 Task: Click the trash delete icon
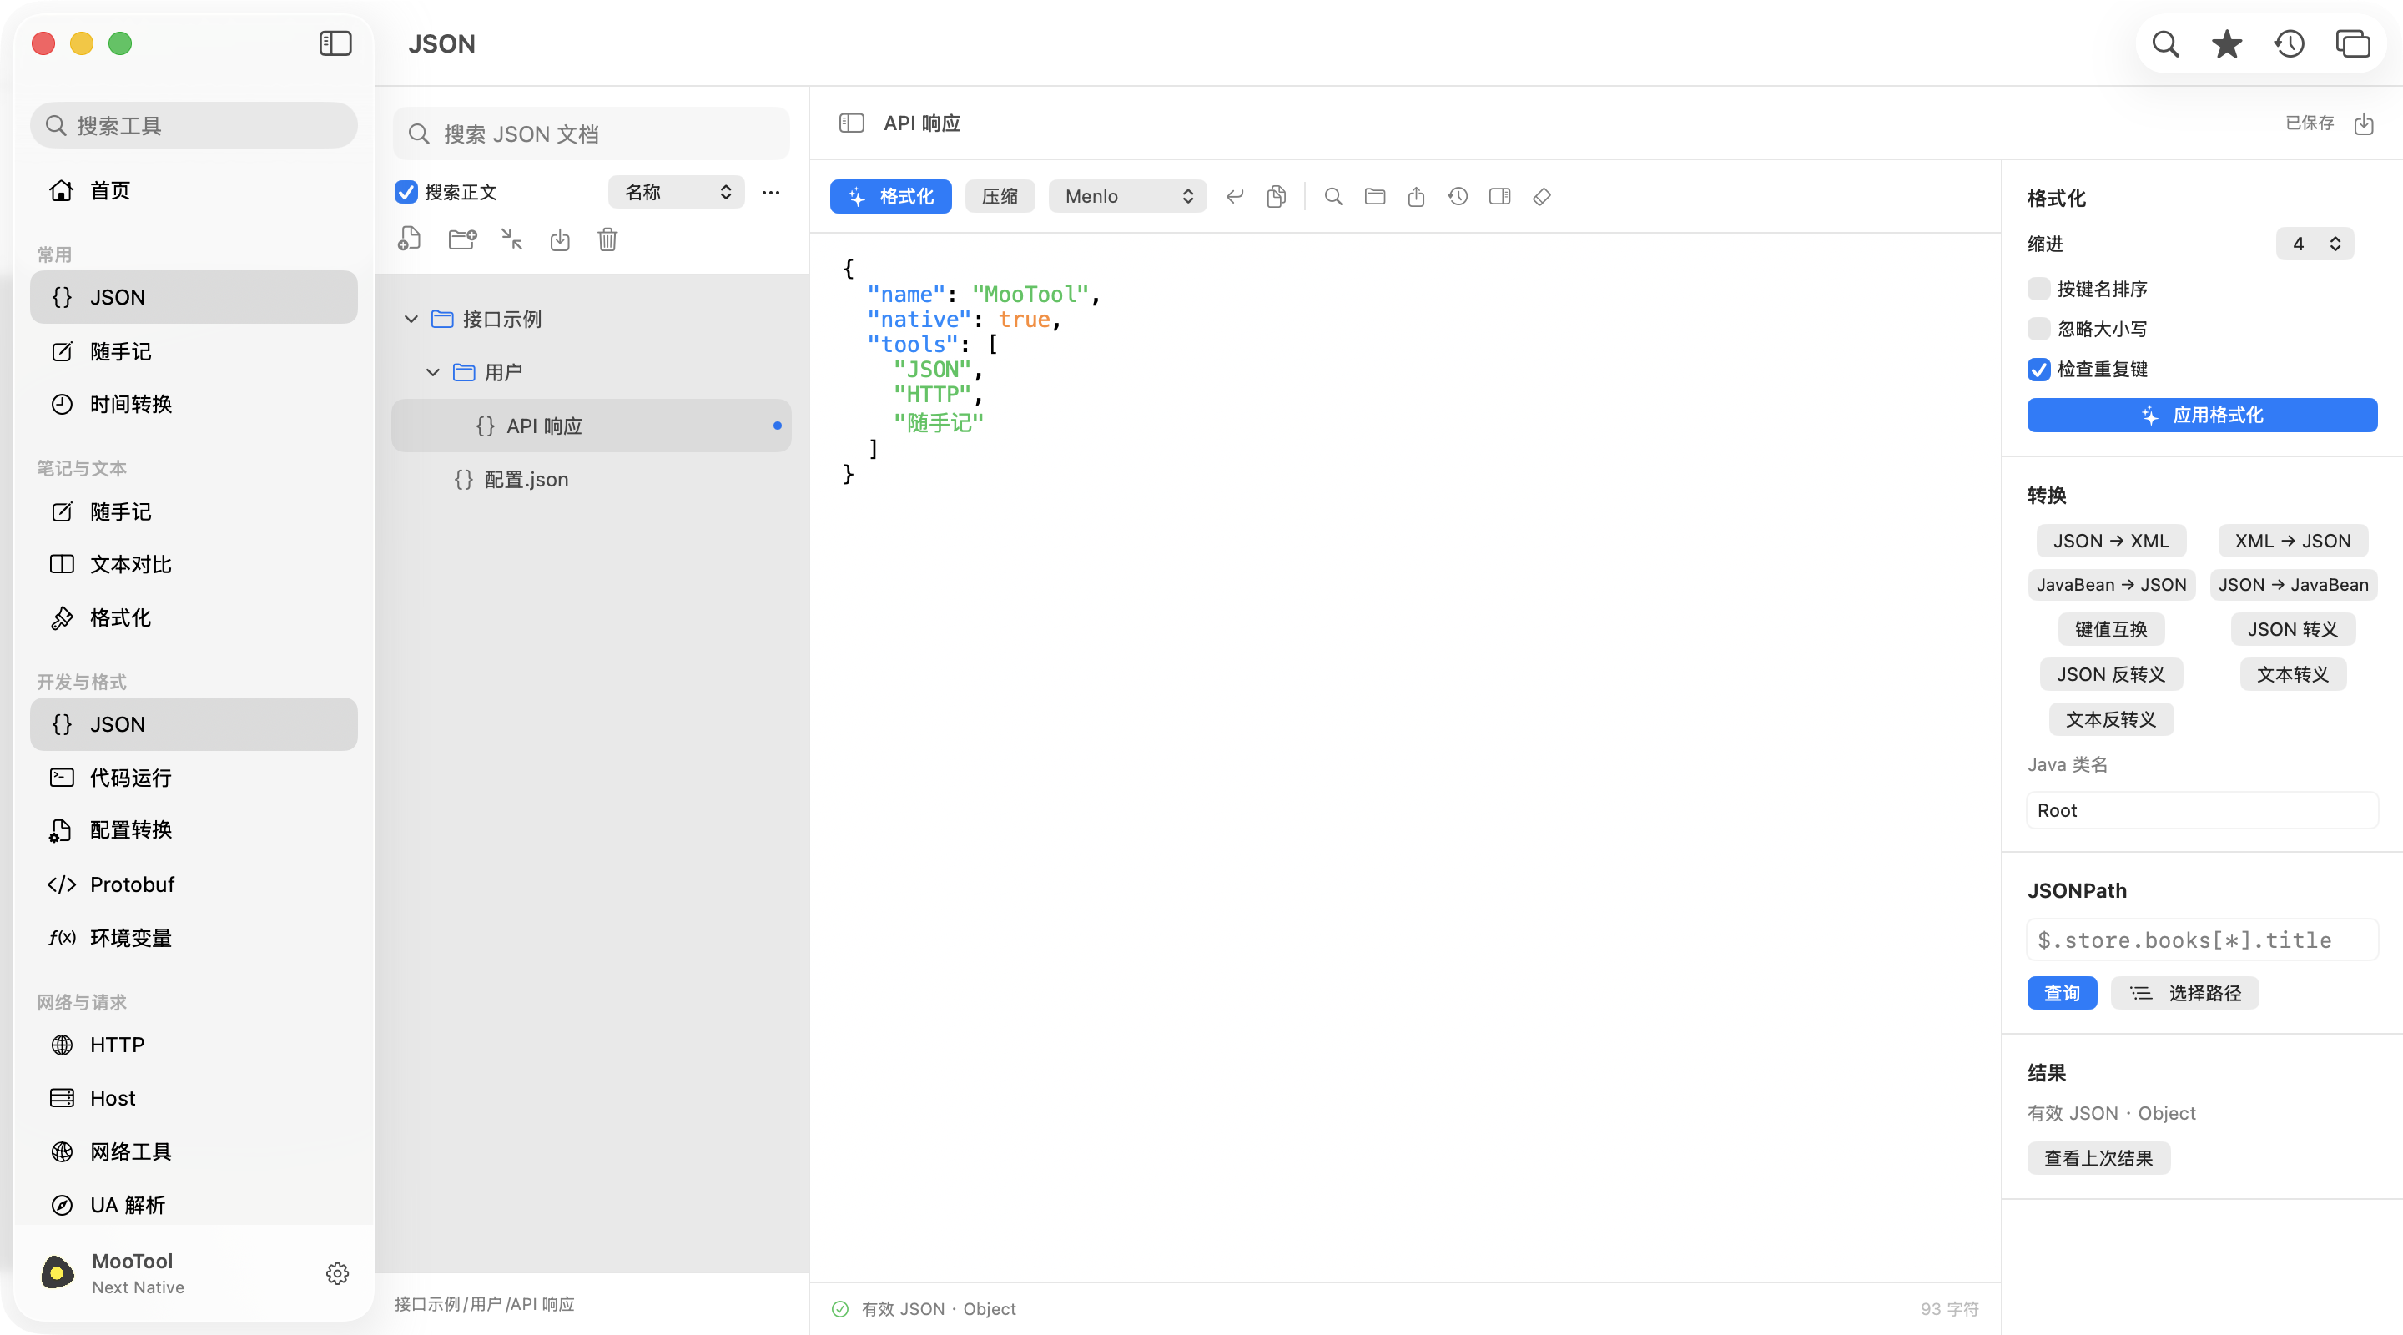(607, 239)
